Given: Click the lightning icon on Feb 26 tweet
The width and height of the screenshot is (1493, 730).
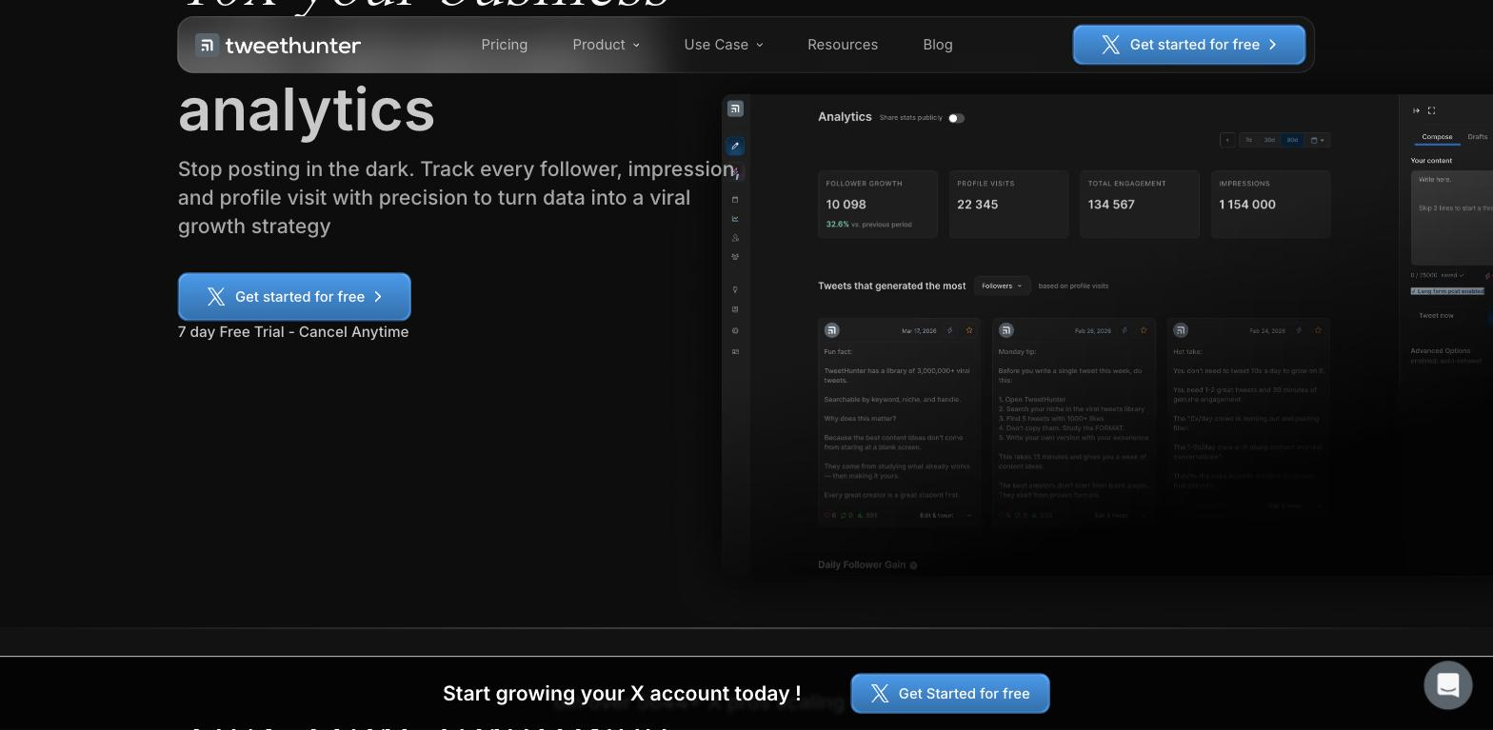Looking at the screenshot, I should pos(1125,330).
